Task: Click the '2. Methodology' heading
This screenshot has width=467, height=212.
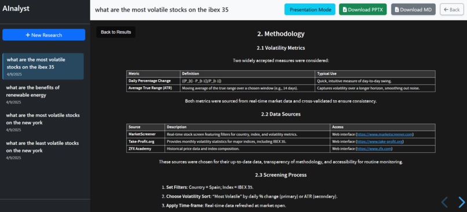Action: (281, 34)
